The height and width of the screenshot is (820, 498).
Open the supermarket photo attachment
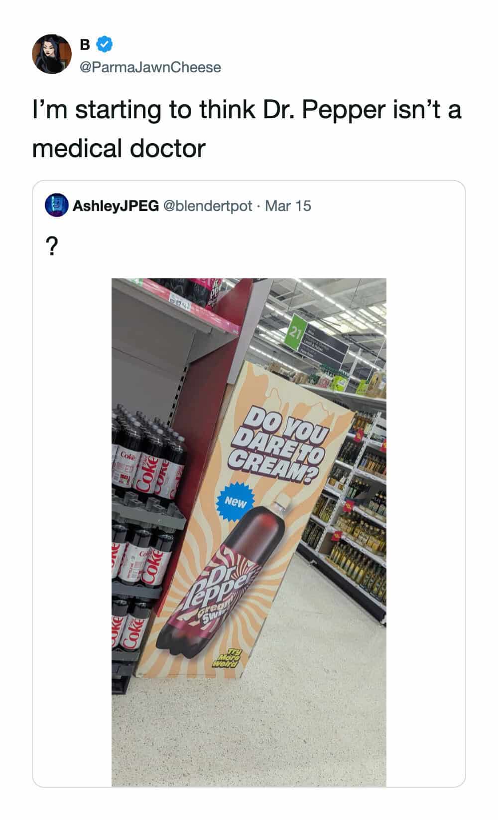249,532
